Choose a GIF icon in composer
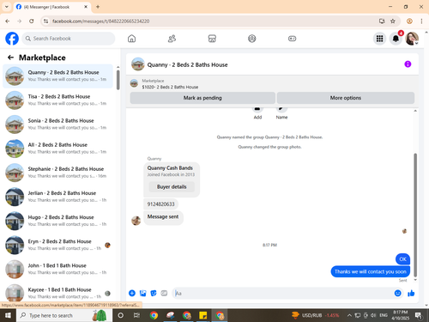Viewport: 429px width, 322px height. click(x=164, y=293)
